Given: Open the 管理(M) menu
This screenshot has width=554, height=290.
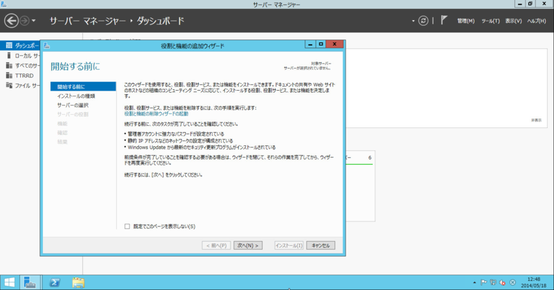Looking at the screenshot, I should (465, 21).
